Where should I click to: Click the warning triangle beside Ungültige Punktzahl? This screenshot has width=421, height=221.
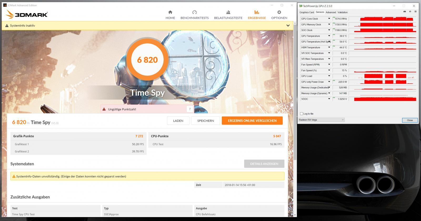[104, 109]
